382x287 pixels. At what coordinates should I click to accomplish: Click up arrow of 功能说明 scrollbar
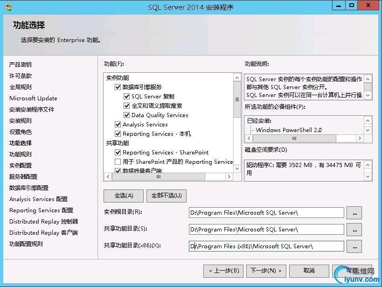point(368,79)
